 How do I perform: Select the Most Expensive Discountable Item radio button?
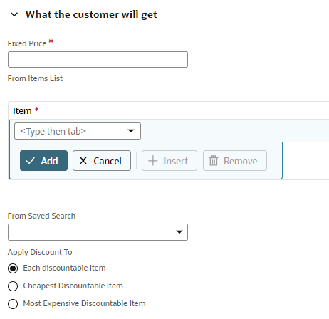coord(13,304)
